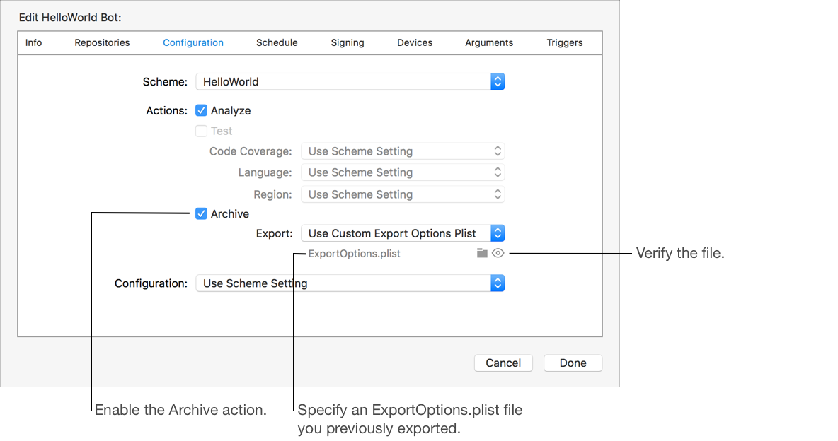Switch to the Info tab
The image size is (838, 441).
pyautogui.click(x=34, y=42)
